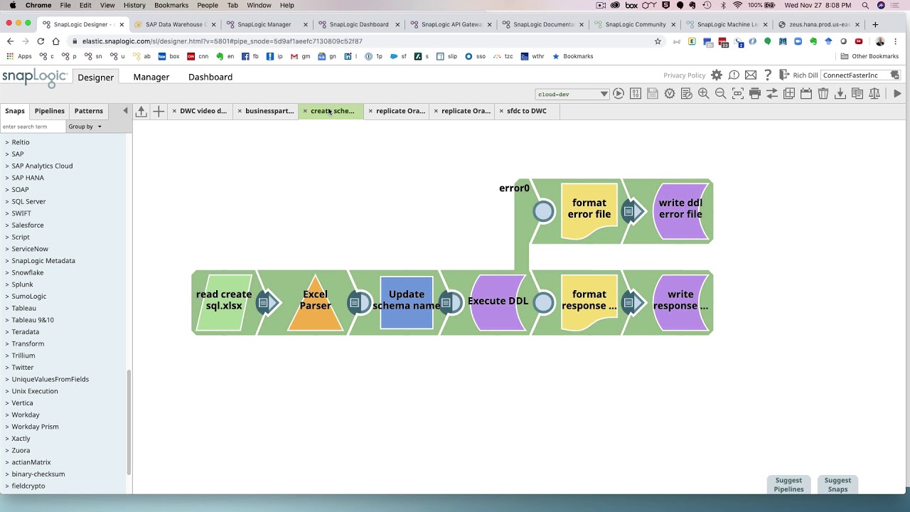Select the Execute DDL snap
This screenshot has height=512, width=910.
pos(498,302)
